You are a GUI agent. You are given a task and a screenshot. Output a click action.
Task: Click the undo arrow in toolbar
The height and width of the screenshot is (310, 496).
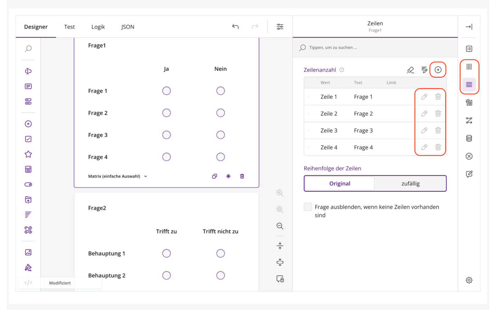tap(235, 27)
